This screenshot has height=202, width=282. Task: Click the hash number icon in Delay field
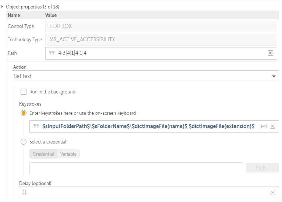(24, 192)
